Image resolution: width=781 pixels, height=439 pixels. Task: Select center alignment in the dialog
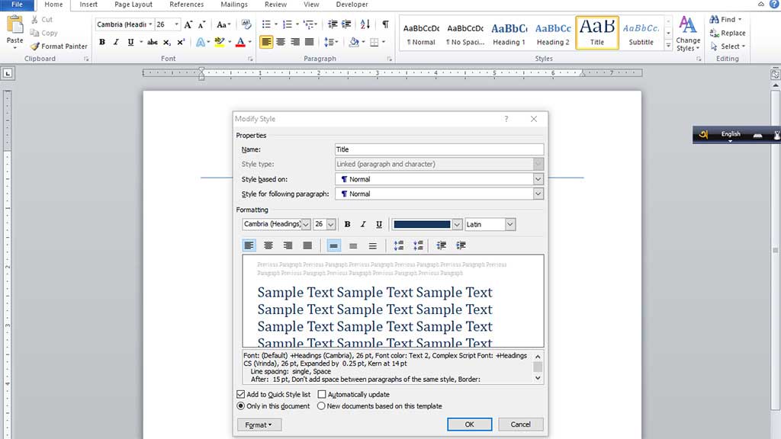tap(268, 245)
